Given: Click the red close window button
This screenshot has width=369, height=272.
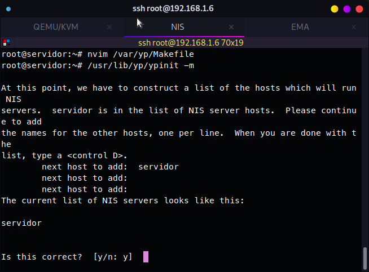Looking at the screenshot, I should pyautogui.click(x=359, y=9).
